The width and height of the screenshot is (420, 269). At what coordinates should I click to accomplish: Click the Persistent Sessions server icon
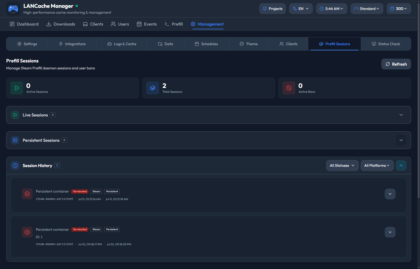[x=15, y=140]
